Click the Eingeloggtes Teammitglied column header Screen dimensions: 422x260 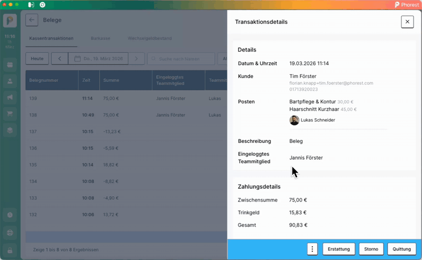(x=178, y=80)
